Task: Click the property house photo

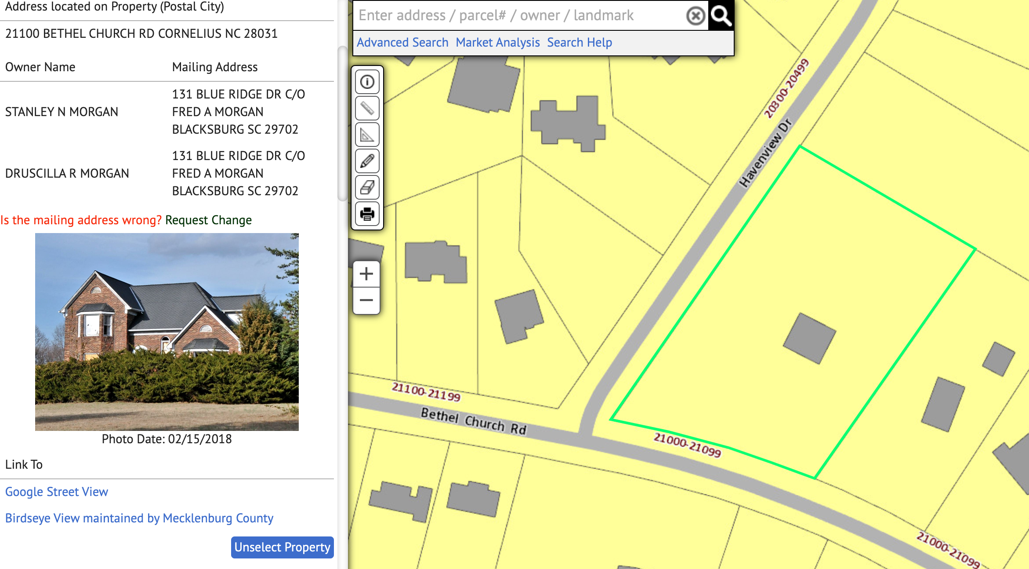Action: (167, 332)
